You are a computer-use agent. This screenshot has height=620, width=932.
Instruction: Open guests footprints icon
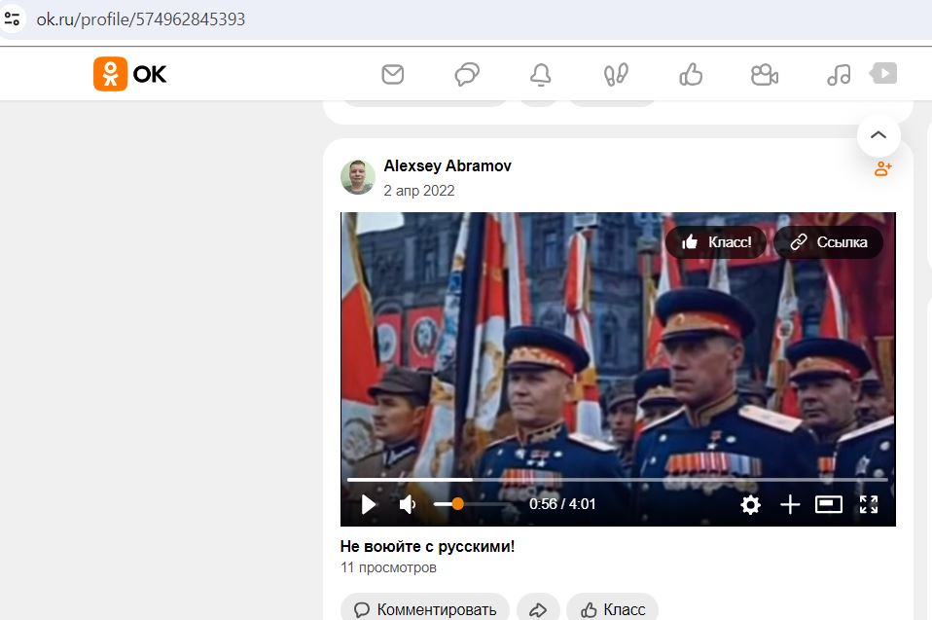(616, 75)
